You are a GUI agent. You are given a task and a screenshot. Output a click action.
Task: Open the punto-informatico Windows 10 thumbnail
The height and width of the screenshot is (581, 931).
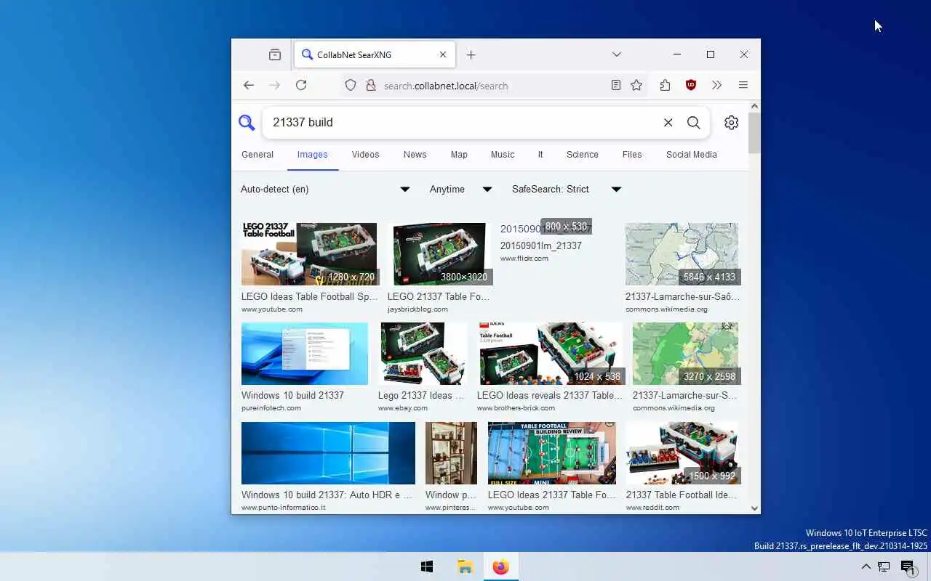328,453
